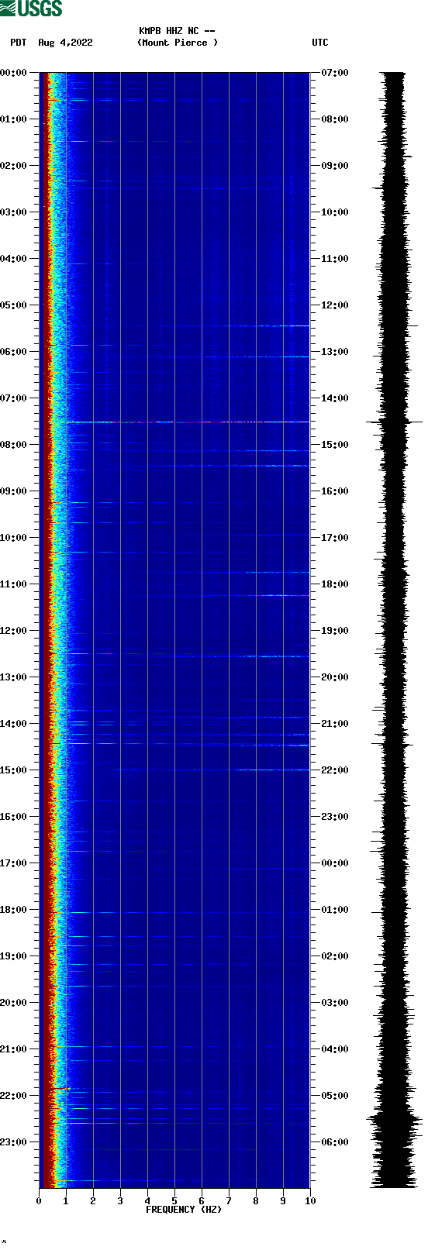This screenshot has width=428, height=1250.
Task: Click the 07:00 PDT time label
Action: (x=14, y=398)
